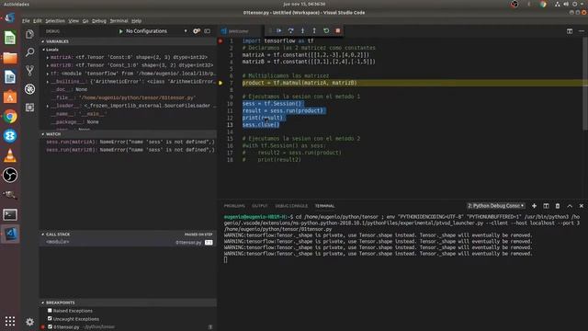Open OBS Studio from the dock

tap(10, 175)
